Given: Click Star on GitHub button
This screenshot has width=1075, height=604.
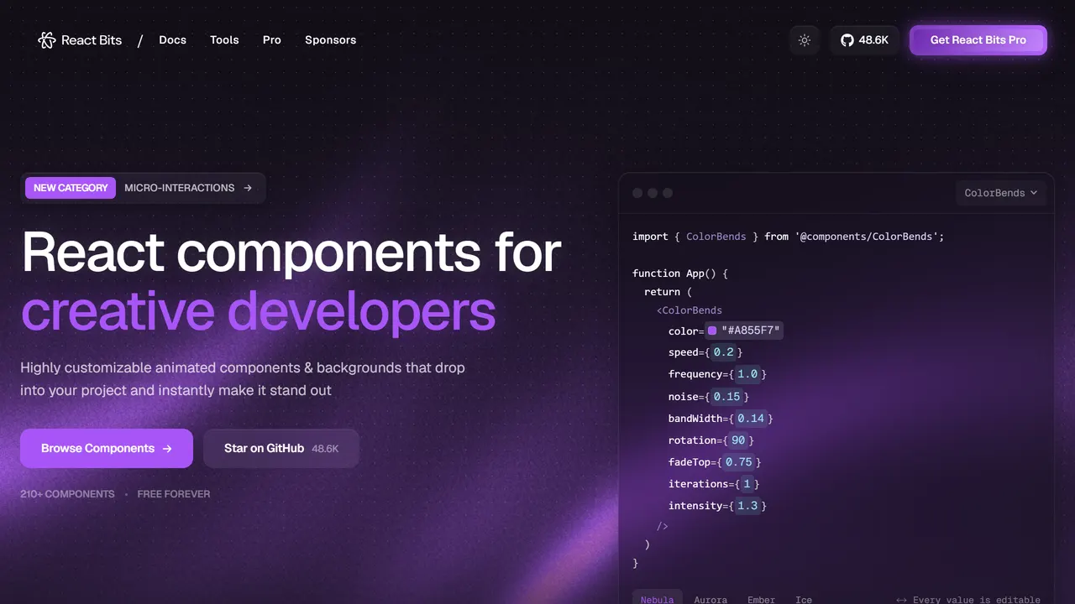Looking at the screenshot, I should 281,449.
